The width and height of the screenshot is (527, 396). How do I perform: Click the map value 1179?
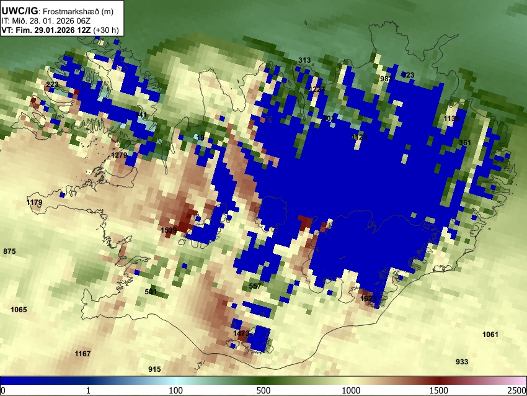(x=34, y=202)
